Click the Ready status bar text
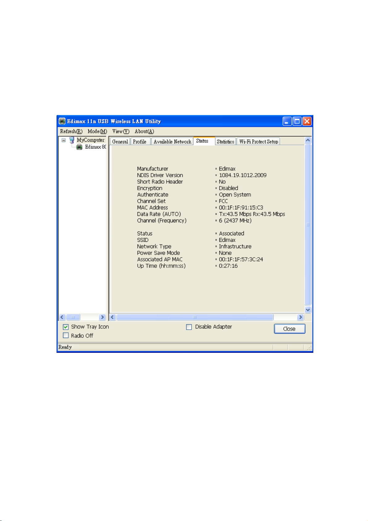The width and height of the screenshot is (368, 521). click(x=65, y=347)
